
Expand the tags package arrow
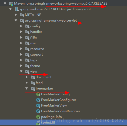tap(21, 60)
